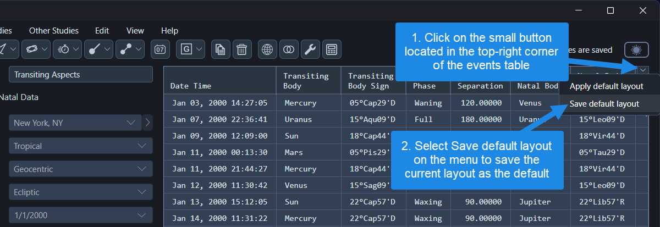The width and height of the screenshot is (660, 227).
Task: Open the Help menu
Action: click(169, 31)
